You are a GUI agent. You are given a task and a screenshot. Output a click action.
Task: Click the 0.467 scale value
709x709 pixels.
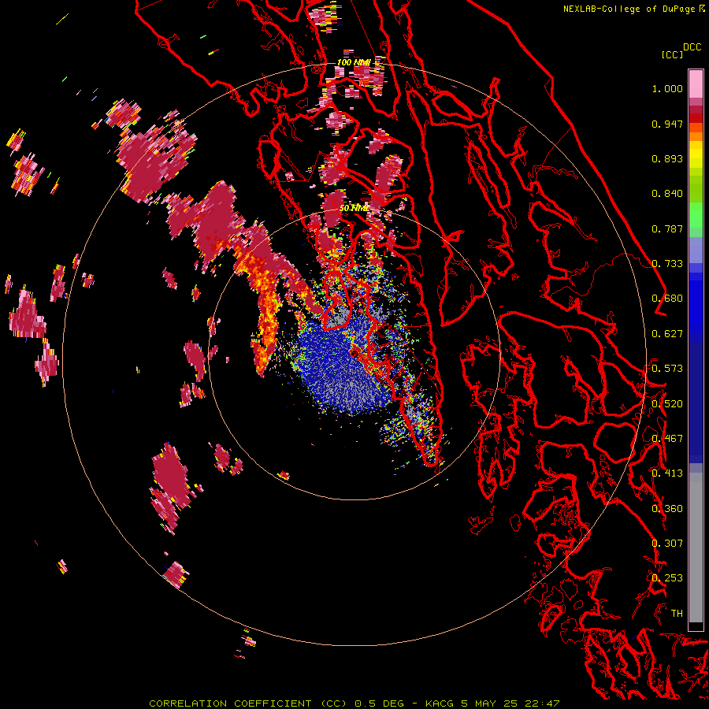pyautogui.click(x=667, y=439)
